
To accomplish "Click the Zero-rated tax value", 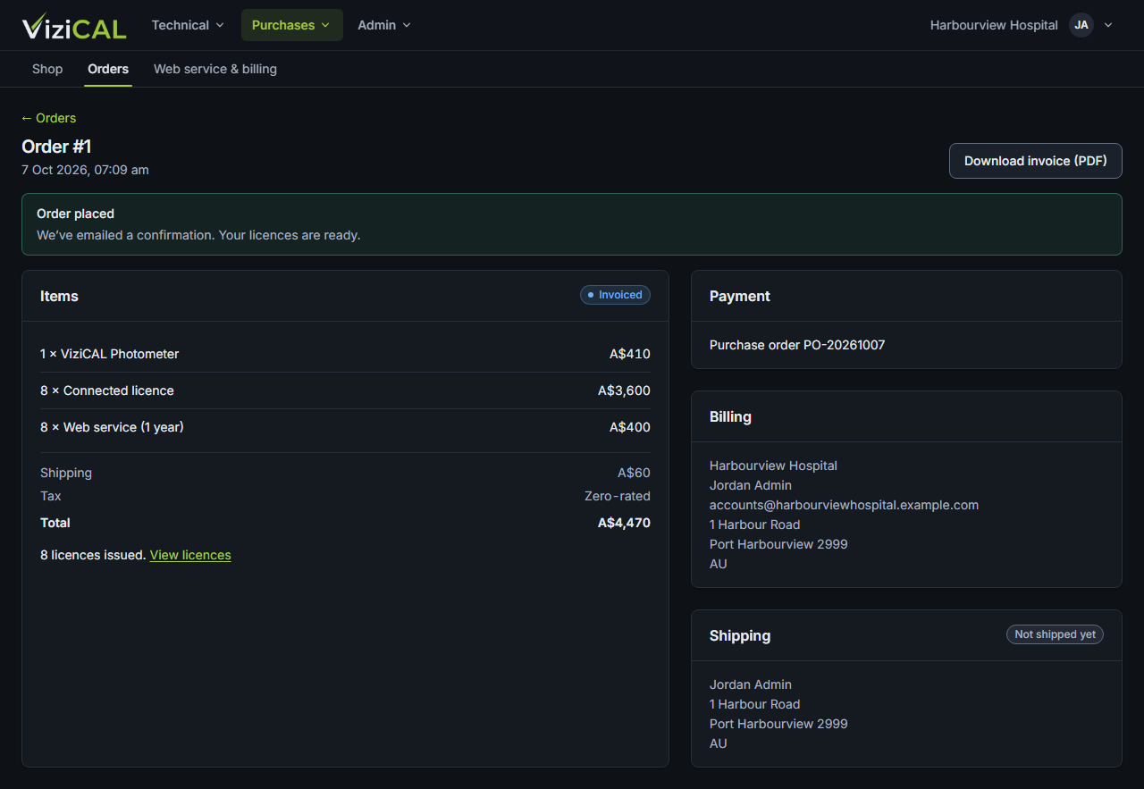I will point(618,496).
